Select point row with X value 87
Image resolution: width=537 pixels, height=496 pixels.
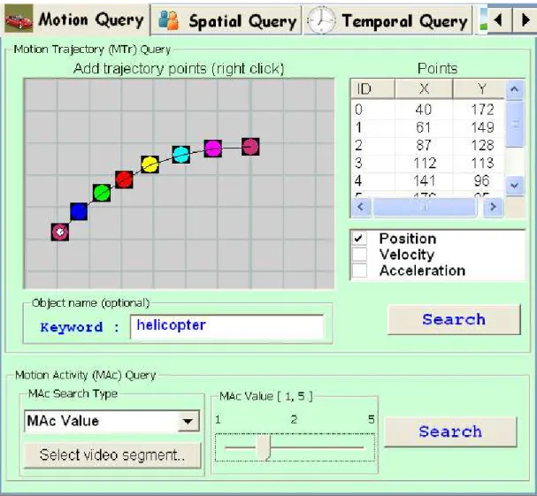(x=427, y=145)
